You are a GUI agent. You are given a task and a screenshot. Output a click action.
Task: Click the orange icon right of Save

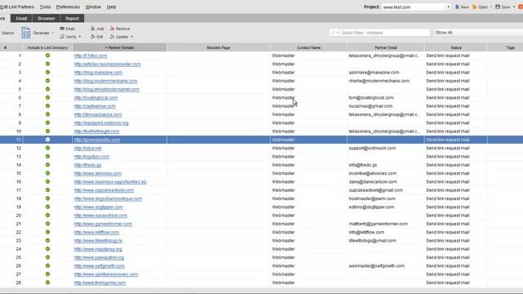click(521, 7)
